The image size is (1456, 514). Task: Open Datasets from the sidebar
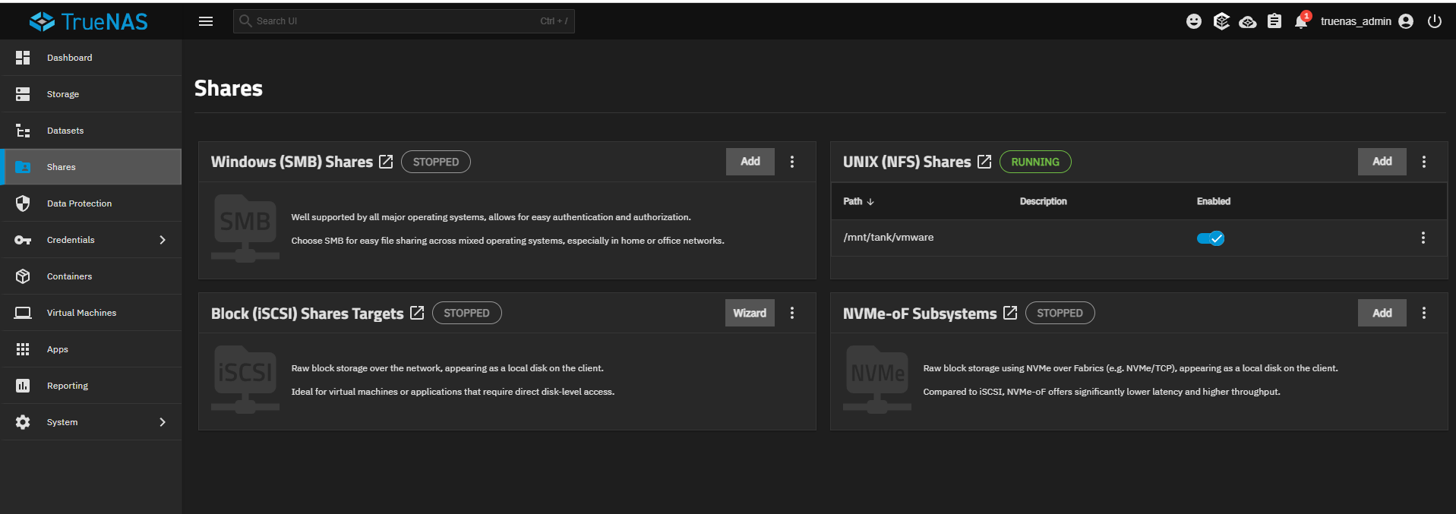pos(91,131)
